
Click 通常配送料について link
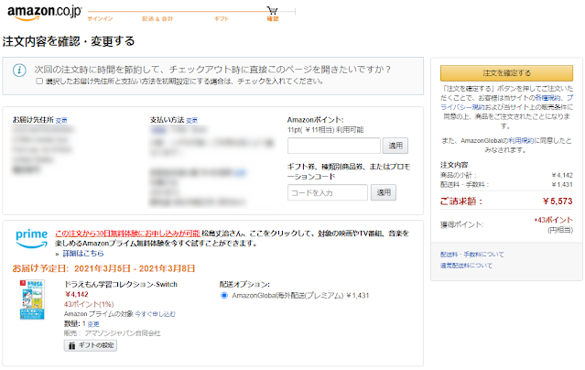pos(466,266)
